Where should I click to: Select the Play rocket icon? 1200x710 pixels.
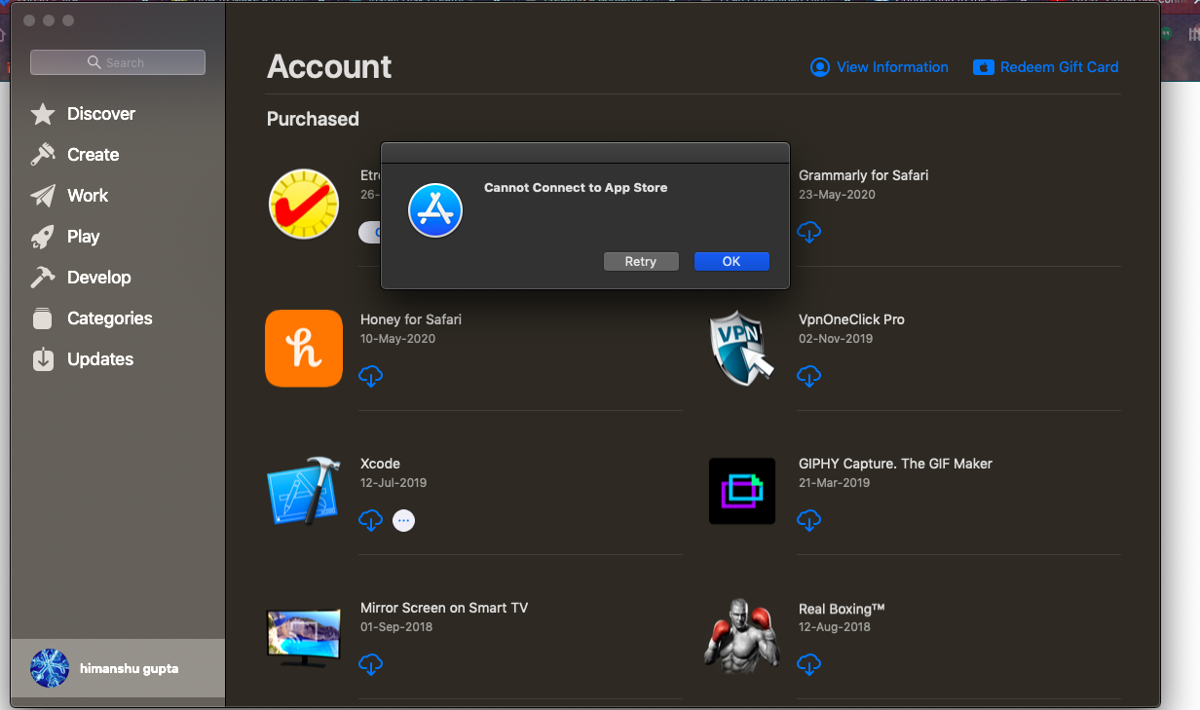[43, 237]
